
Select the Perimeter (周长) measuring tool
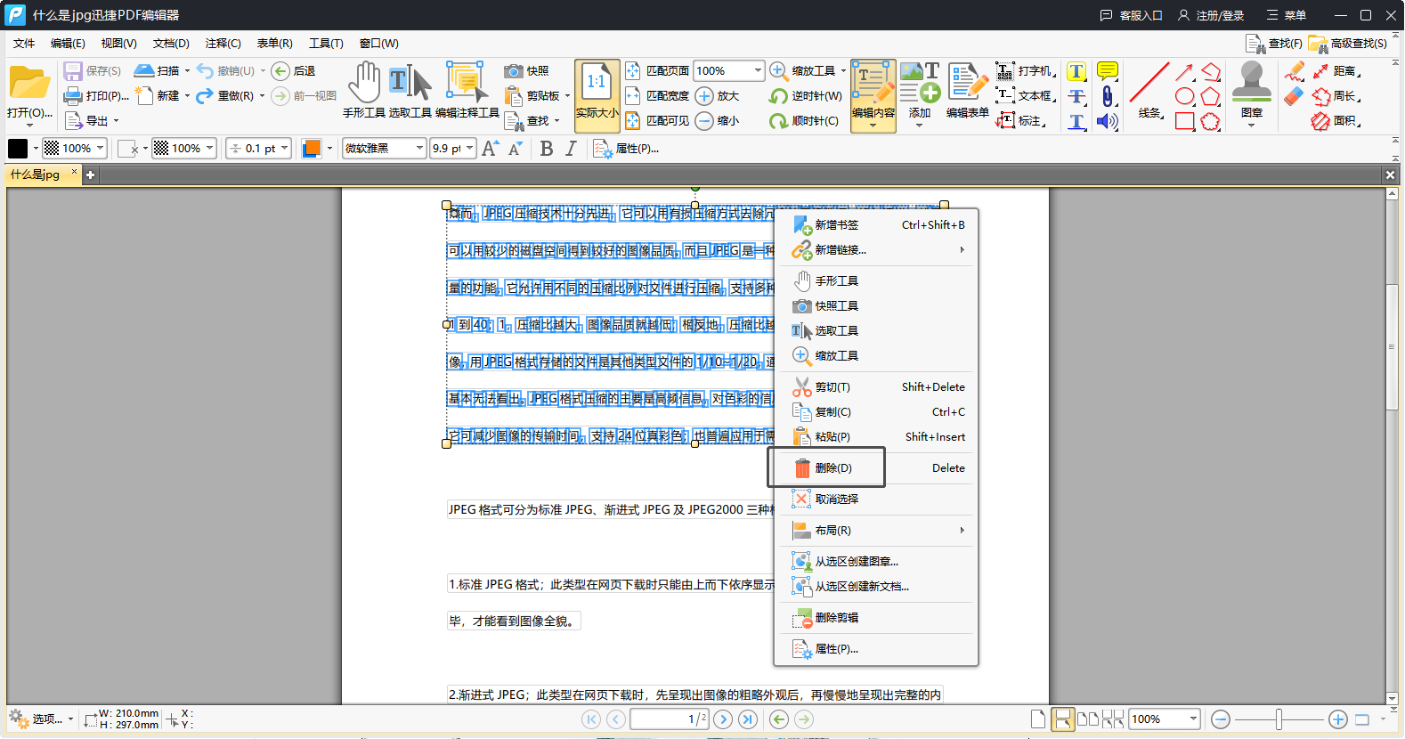[1335, 95]
